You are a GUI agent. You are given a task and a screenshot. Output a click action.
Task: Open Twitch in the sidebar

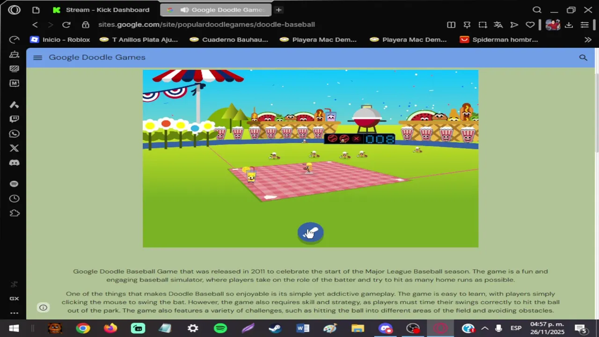click(x=14, y=119)
